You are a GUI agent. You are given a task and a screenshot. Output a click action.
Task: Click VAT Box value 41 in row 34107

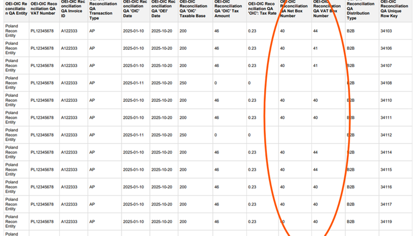(x=315, y=66)
